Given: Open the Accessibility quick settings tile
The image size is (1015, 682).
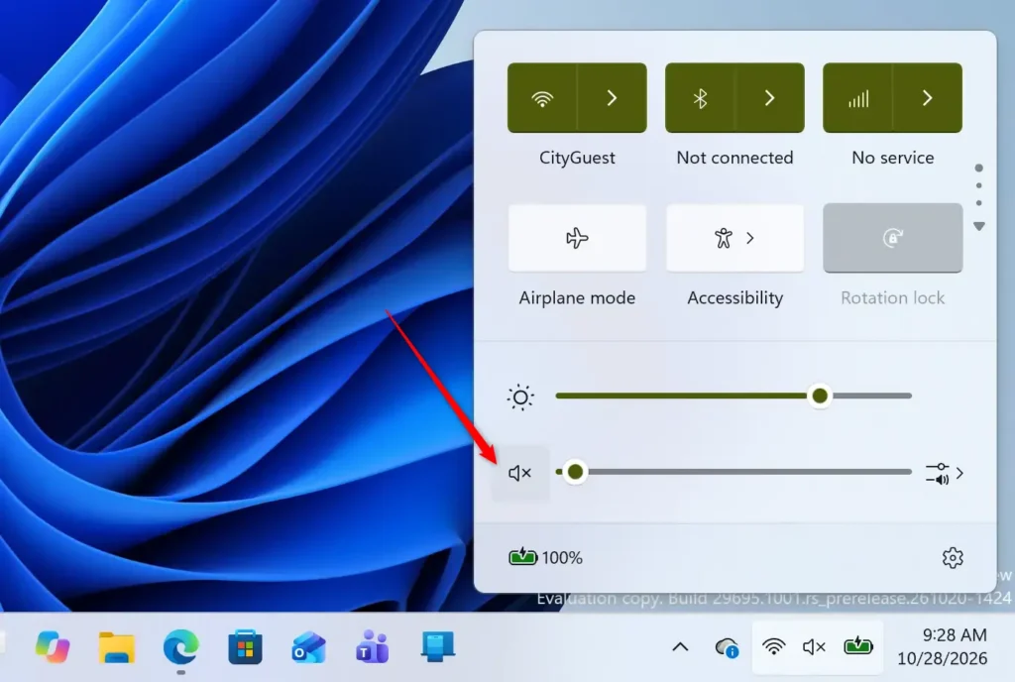Looking at the screenshot, I should 734,238.
